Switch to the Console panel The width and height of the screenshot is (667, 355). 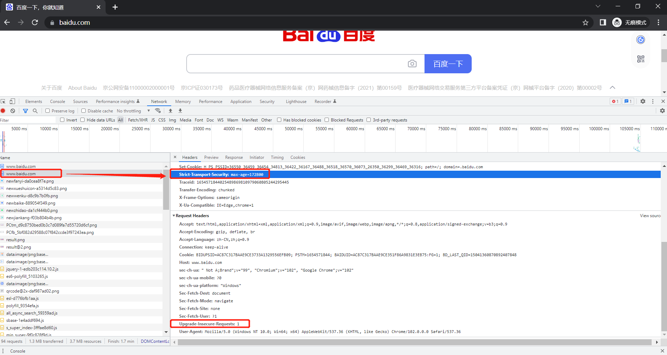(x=58, y=102)
